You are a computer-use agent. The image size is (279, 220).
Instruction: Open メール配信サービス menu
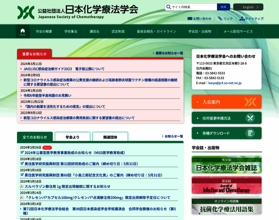click(x=238, y=32)
